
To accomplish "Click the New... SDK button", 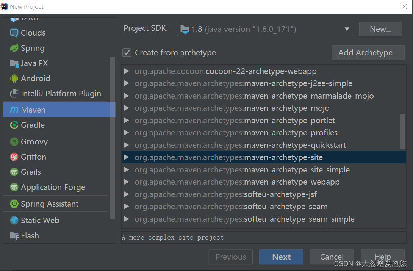I will click(x=380, y=29).
